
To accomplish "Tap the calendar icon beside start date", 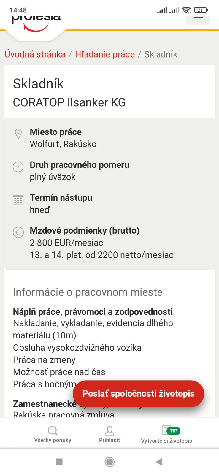I will pos(18,200).
